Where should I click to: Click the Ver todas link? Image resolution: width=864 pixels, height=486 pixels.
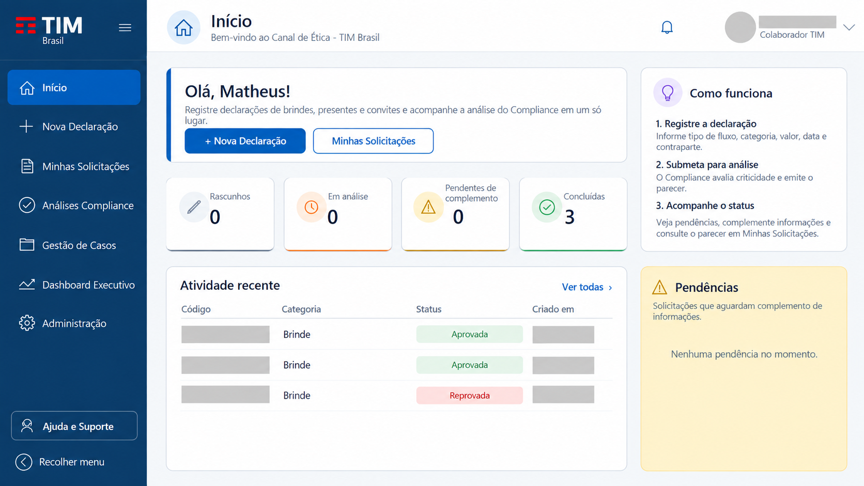pos(587,287)
